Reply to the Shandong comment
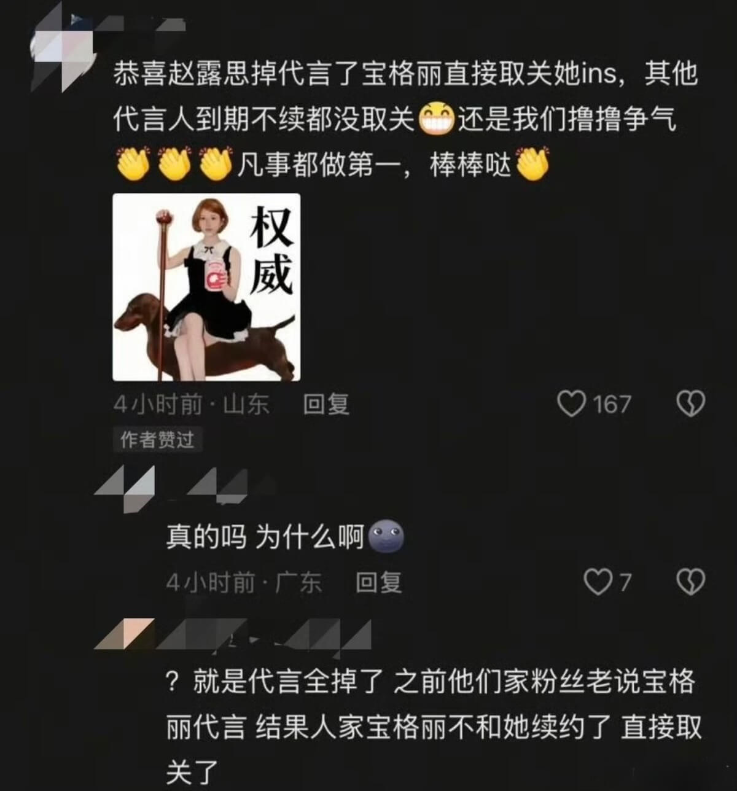737x791 pixels. 326,404
